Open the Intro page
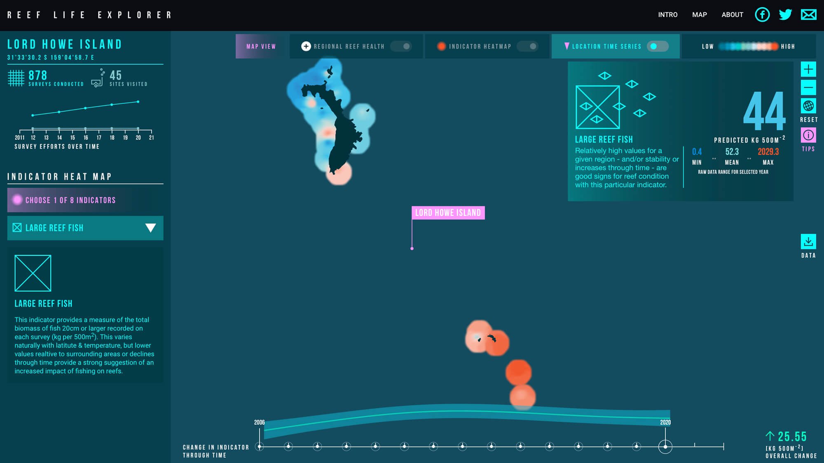The width and height of the screenshot is (824, 463). (667, 15)
